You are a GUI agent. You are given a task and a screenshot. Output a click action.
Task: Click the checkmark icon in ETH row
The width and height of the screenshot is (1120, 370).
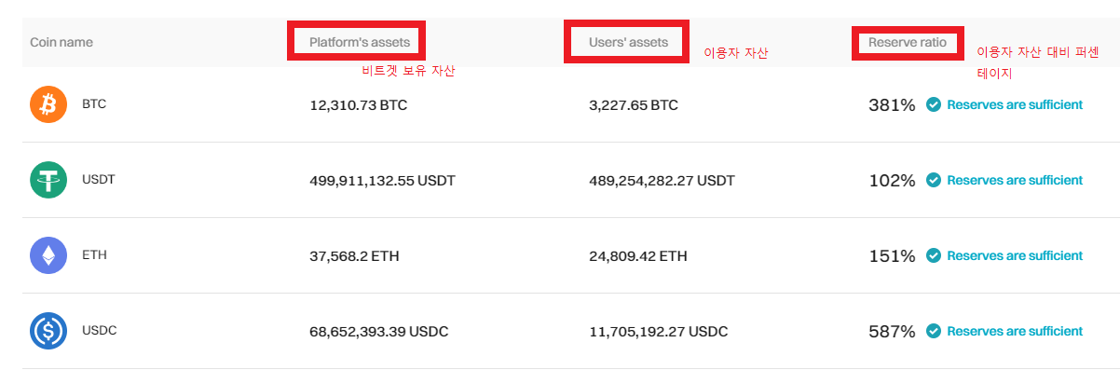click(x=934, y=256)
